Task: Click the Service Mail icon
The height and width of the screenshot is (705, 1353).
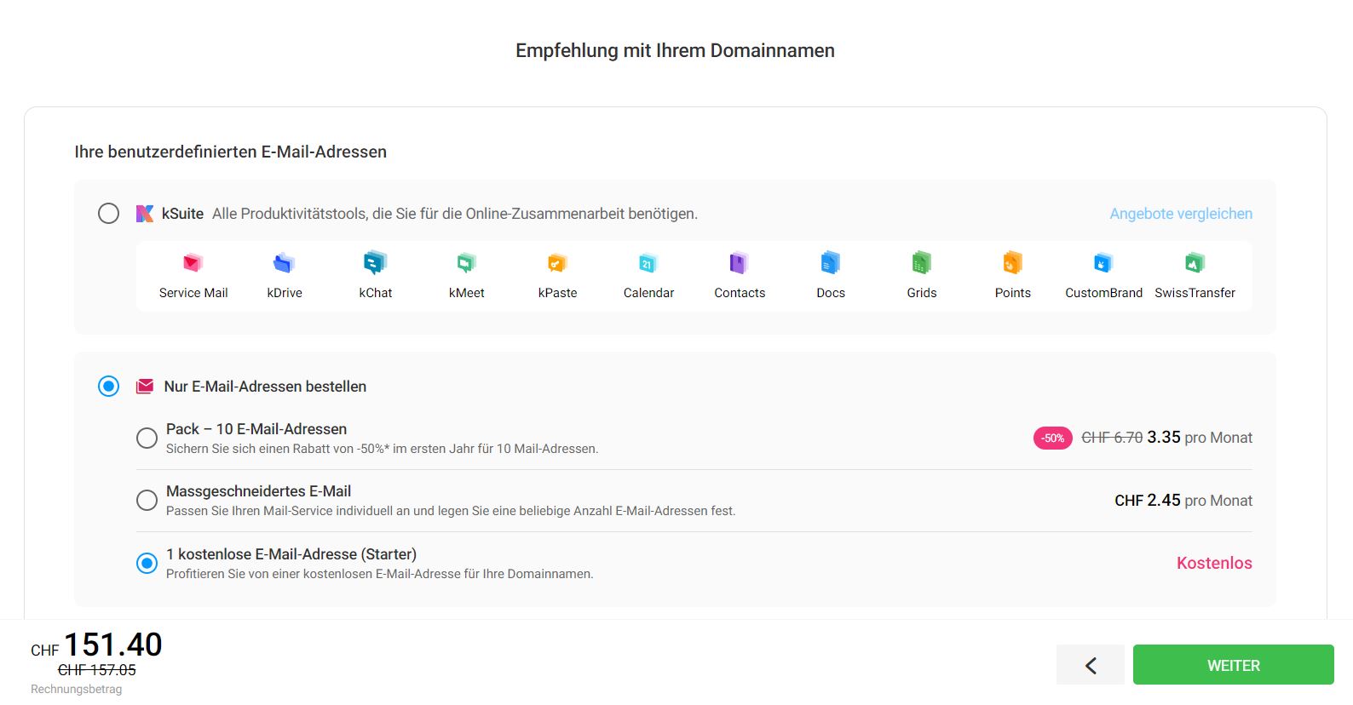Action: (x=193, y=263)
